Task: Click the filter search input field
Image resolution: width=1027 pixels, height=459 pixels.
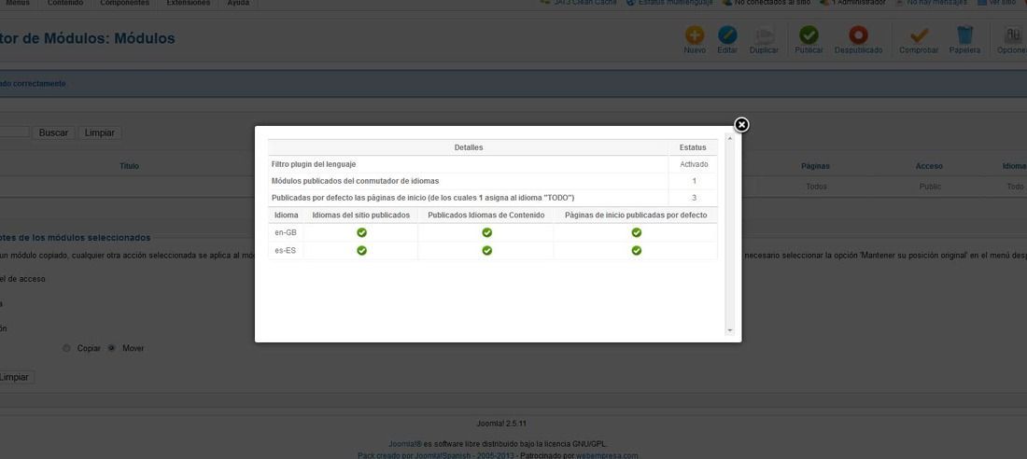Action: (14, 132)
